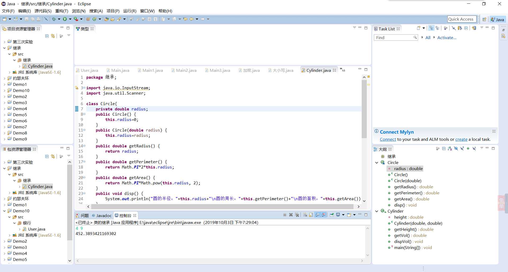This screenshot has height=272, width=508.
Task: Collapse all in the 项目资源管理器 panel
Action: [47, 36]
